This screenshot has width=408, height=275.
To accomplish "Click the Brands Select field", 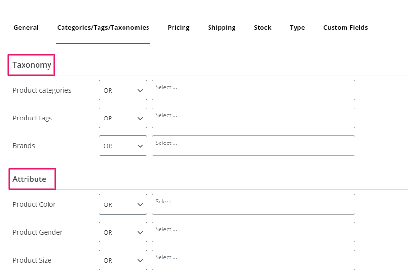I will (253, 145).
